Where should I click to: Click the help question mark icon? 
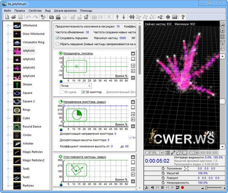(x=183, y=17)
